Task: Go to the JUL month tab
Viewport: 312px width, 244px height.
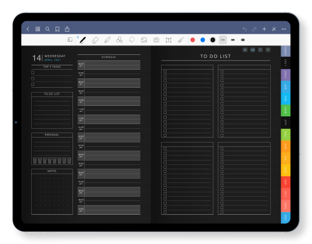Action: (x=285, y=159)
